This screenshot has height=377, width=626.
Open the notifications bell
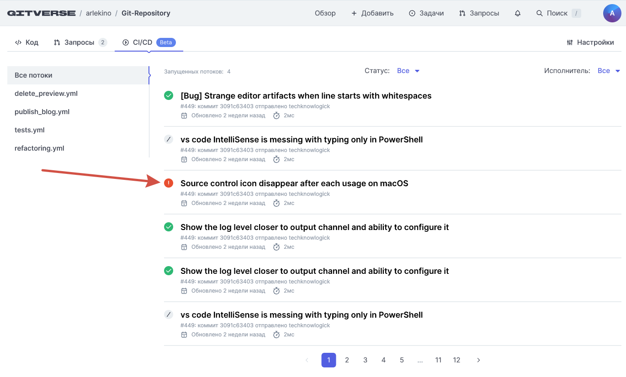point(518,13)
